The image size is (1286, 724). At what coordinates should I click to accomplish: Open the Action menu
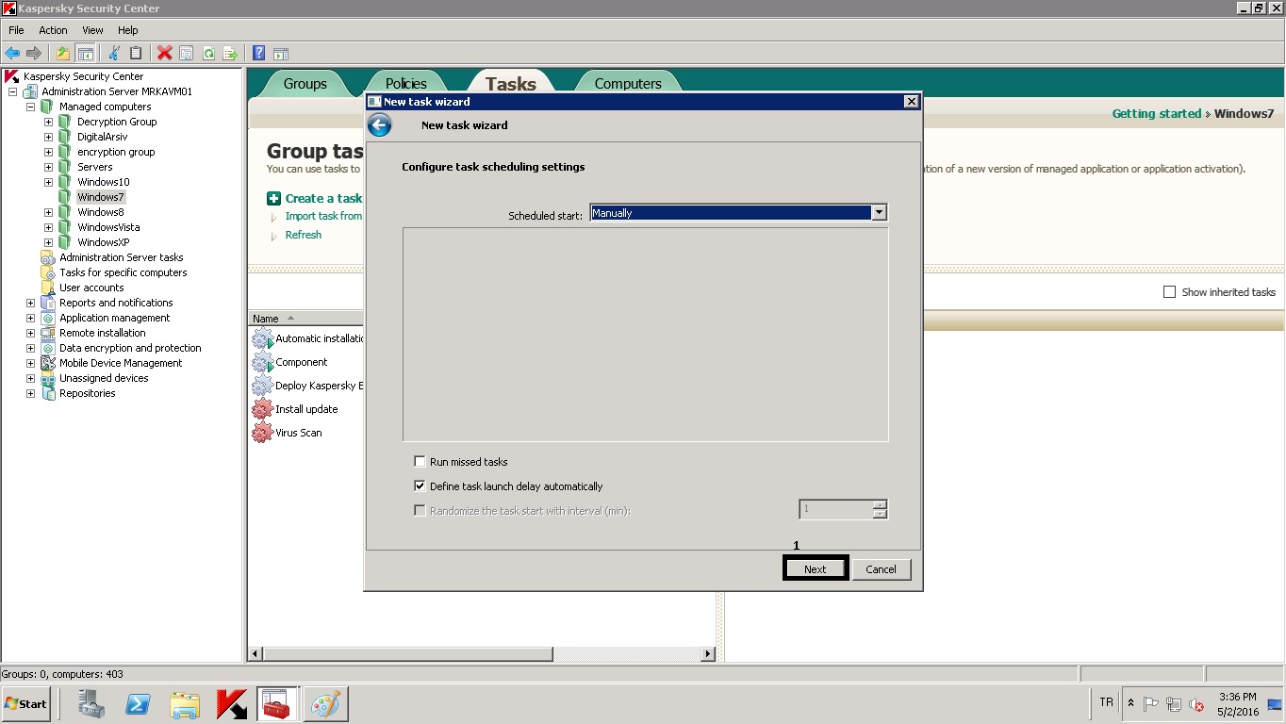click(53, 30)
